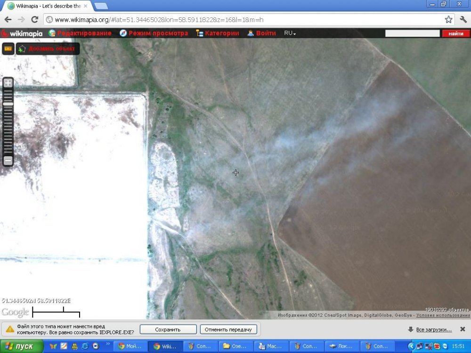Screen dimensions: 471x353
Task: Click the yellow ruler measure icon
Action: tap(8, 48)
